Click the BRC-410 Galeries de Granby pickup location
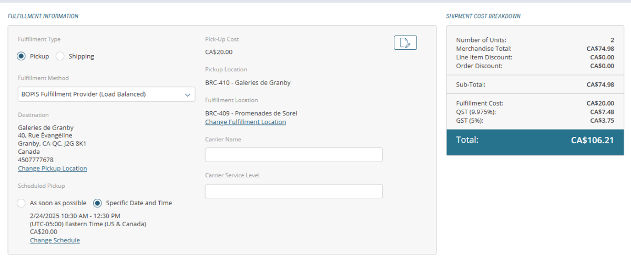Image resolution: width=631 pixels, height=276 pixels. point(248,82)
